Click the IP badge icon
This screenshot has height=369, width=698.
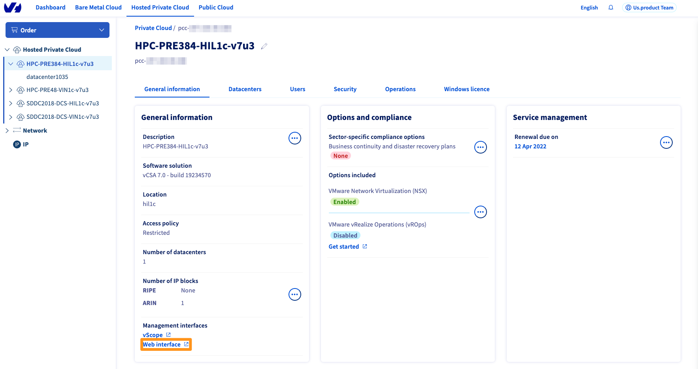click(x=17, y=144)
